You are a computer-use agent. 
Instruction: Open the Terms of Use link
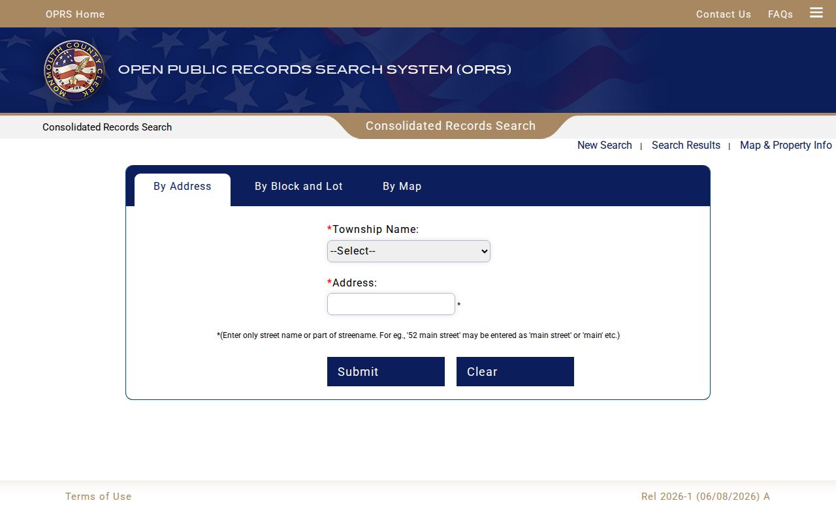(x=99, y=497)
